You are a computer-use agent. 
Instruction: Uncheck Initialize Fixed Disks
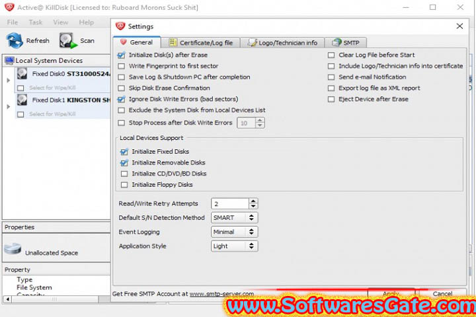(x=124, y=152)
